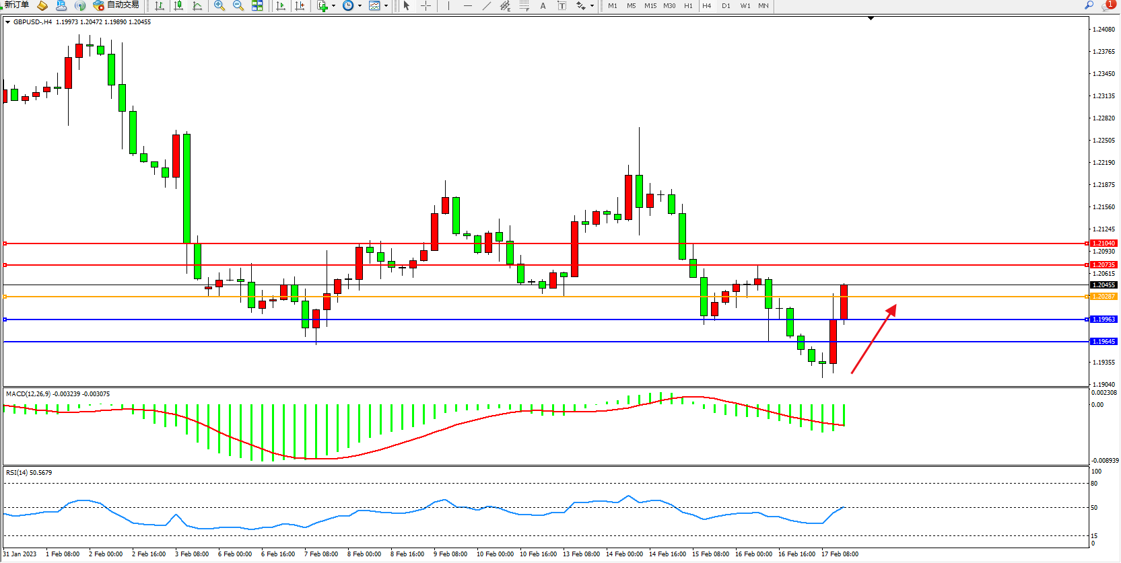Expand the periodicity clock dropdown arrow
Screen dimensions: 1121x563
click(360, 6)
